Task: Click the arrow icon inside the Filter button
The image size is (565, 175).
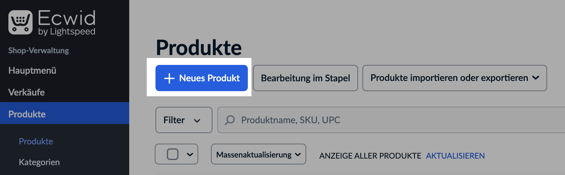Action: 197,121
